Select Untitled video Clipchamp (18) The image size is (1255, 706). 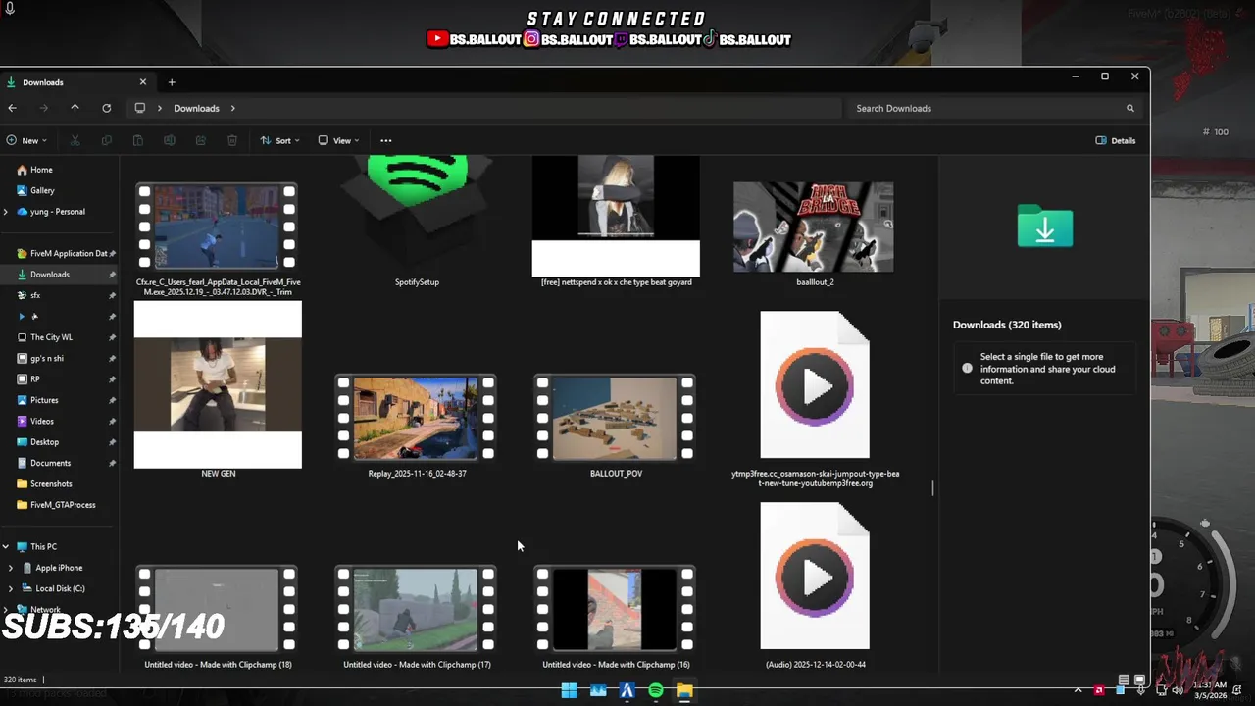coord(218,609)
